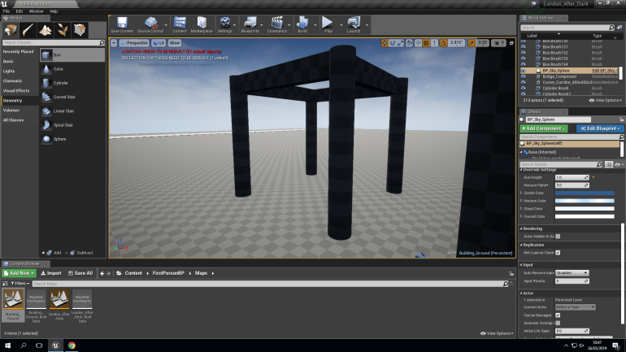Click the Overall Color swatch
The height and width of the screenshot is (352, 626).
click(x=585, y=217)
